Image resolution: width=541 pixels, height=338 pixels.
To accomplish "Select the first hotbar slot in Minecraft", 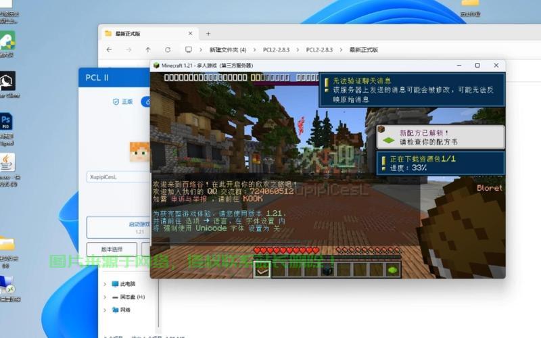I will coord(262,270).
